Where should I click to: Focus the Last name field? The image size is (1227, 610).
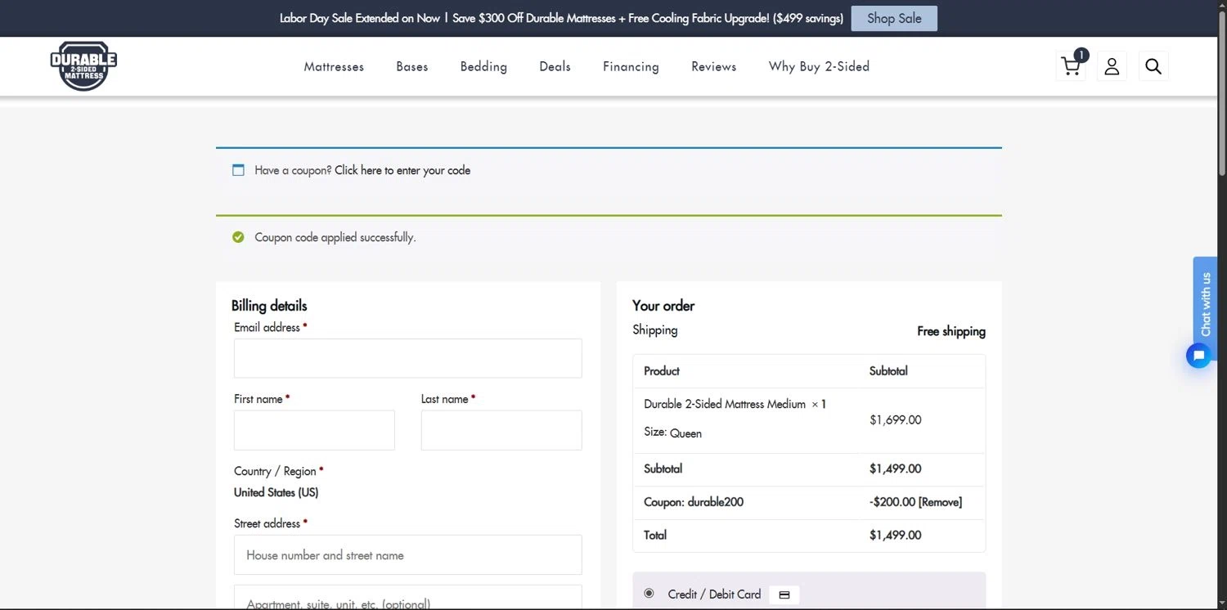pyautogui.click(x=501, y=430)
